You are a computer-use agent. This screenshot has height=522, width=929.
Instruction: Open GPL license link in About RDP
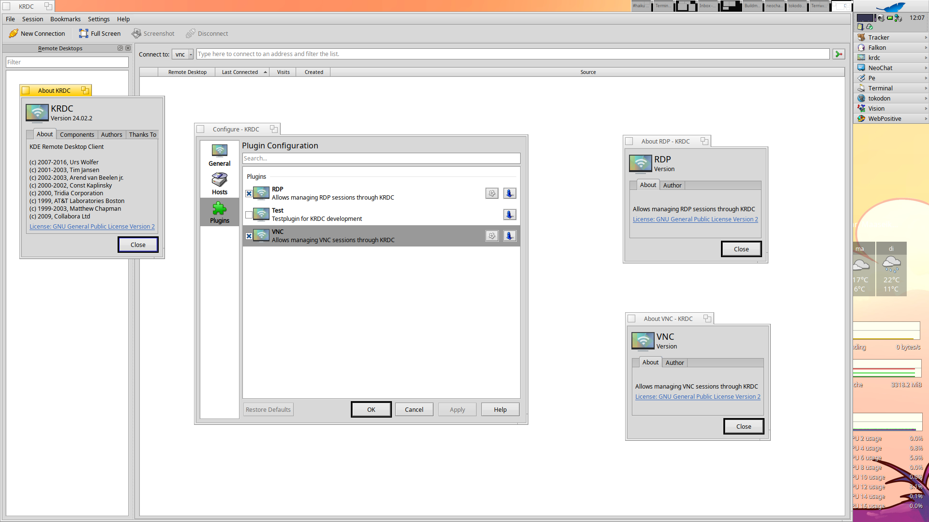pos(695,219)
